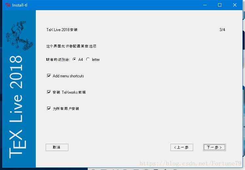
Task: Proceed with the 下一步 button
Action: [x=214, y=147]
